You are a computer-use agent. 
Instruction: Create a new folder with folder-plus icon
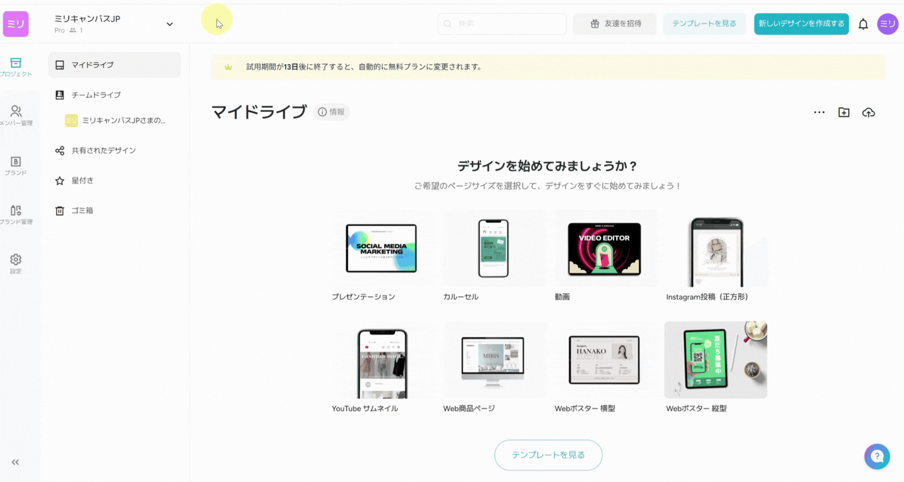[x=844, y=113]
